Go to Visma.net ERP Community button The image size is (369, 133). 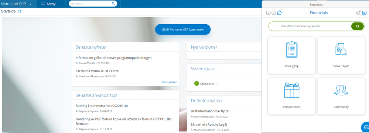pos(182,29)
